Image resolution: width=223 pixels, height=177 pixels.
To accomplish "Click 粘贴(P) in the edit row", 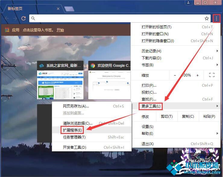I will [x=209, y=116].
